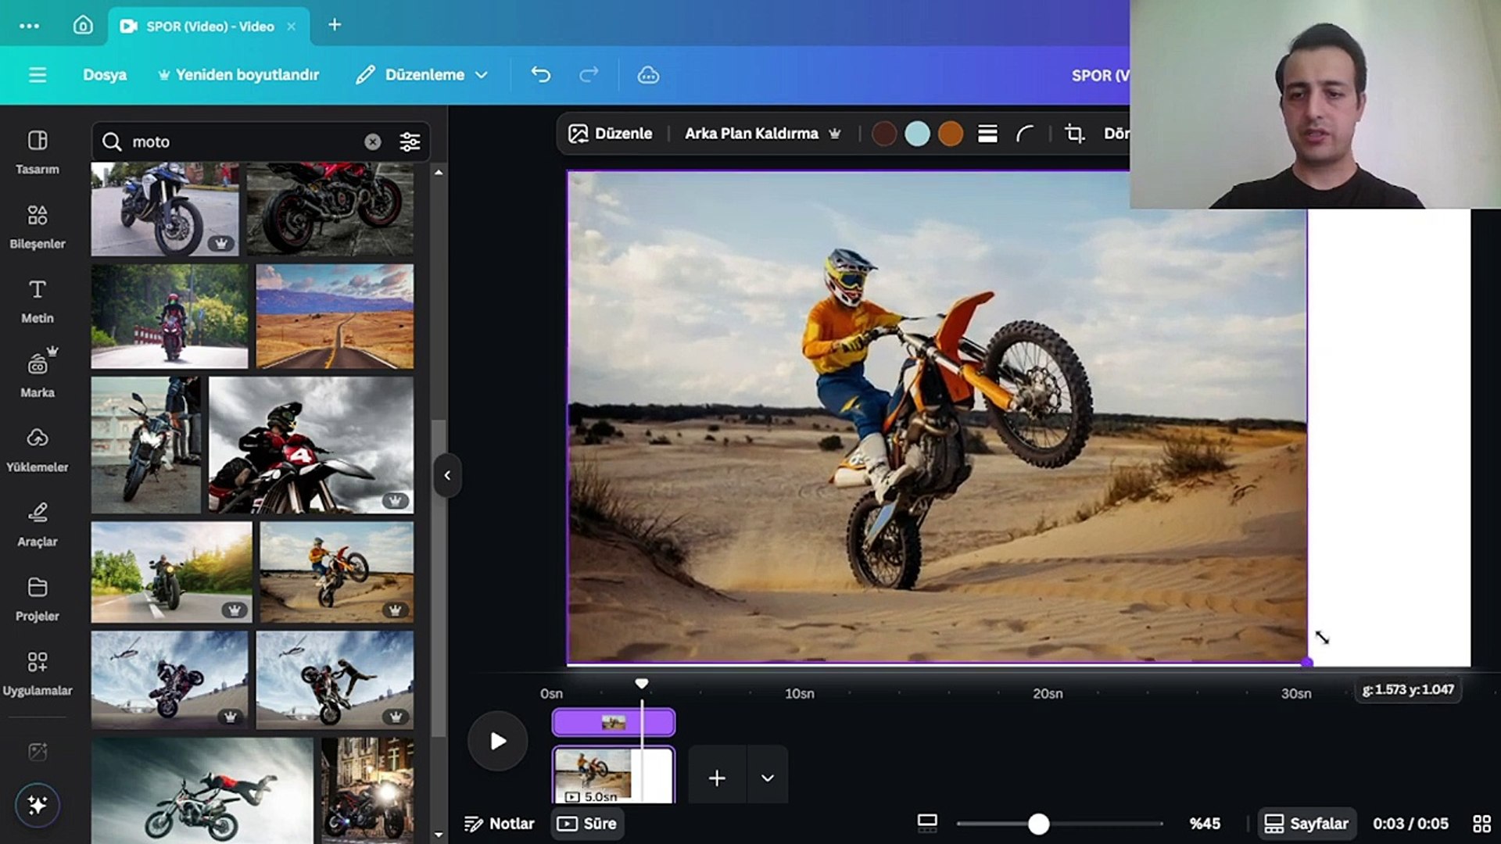Click the undo arrow icon

point(540,75)
